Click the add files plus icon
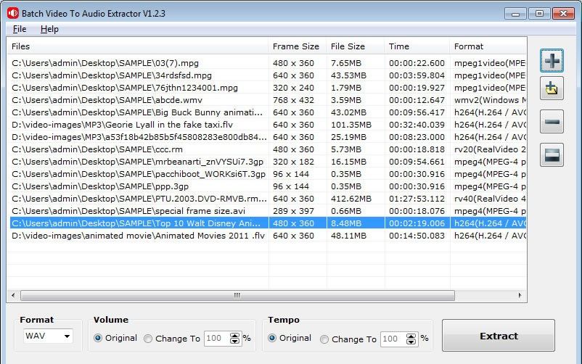 pos(552,60)
